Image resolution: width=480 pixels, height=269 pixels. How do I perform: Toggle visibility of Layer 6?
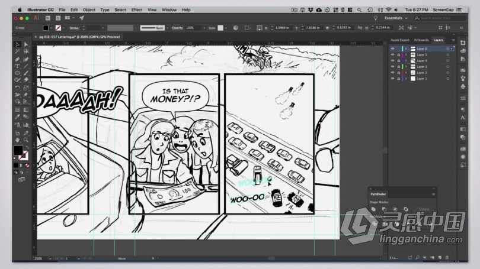tap(392, 49)
